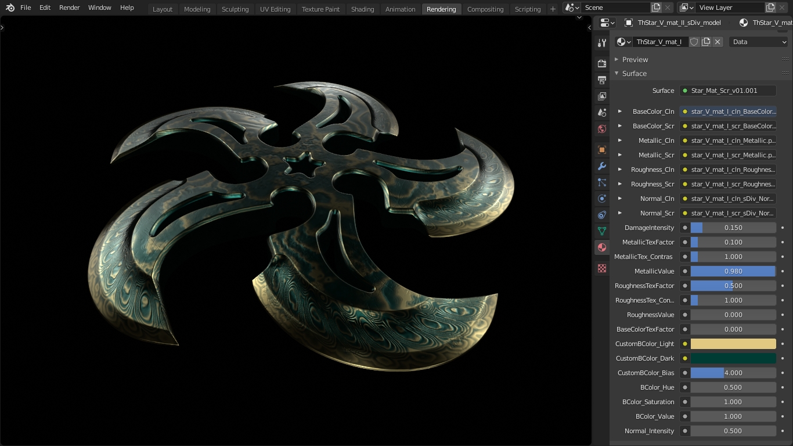Switch to the Shading workspace tab
Image resolution: width=793 pixels, height=446 pixels.
pos(362,9)
